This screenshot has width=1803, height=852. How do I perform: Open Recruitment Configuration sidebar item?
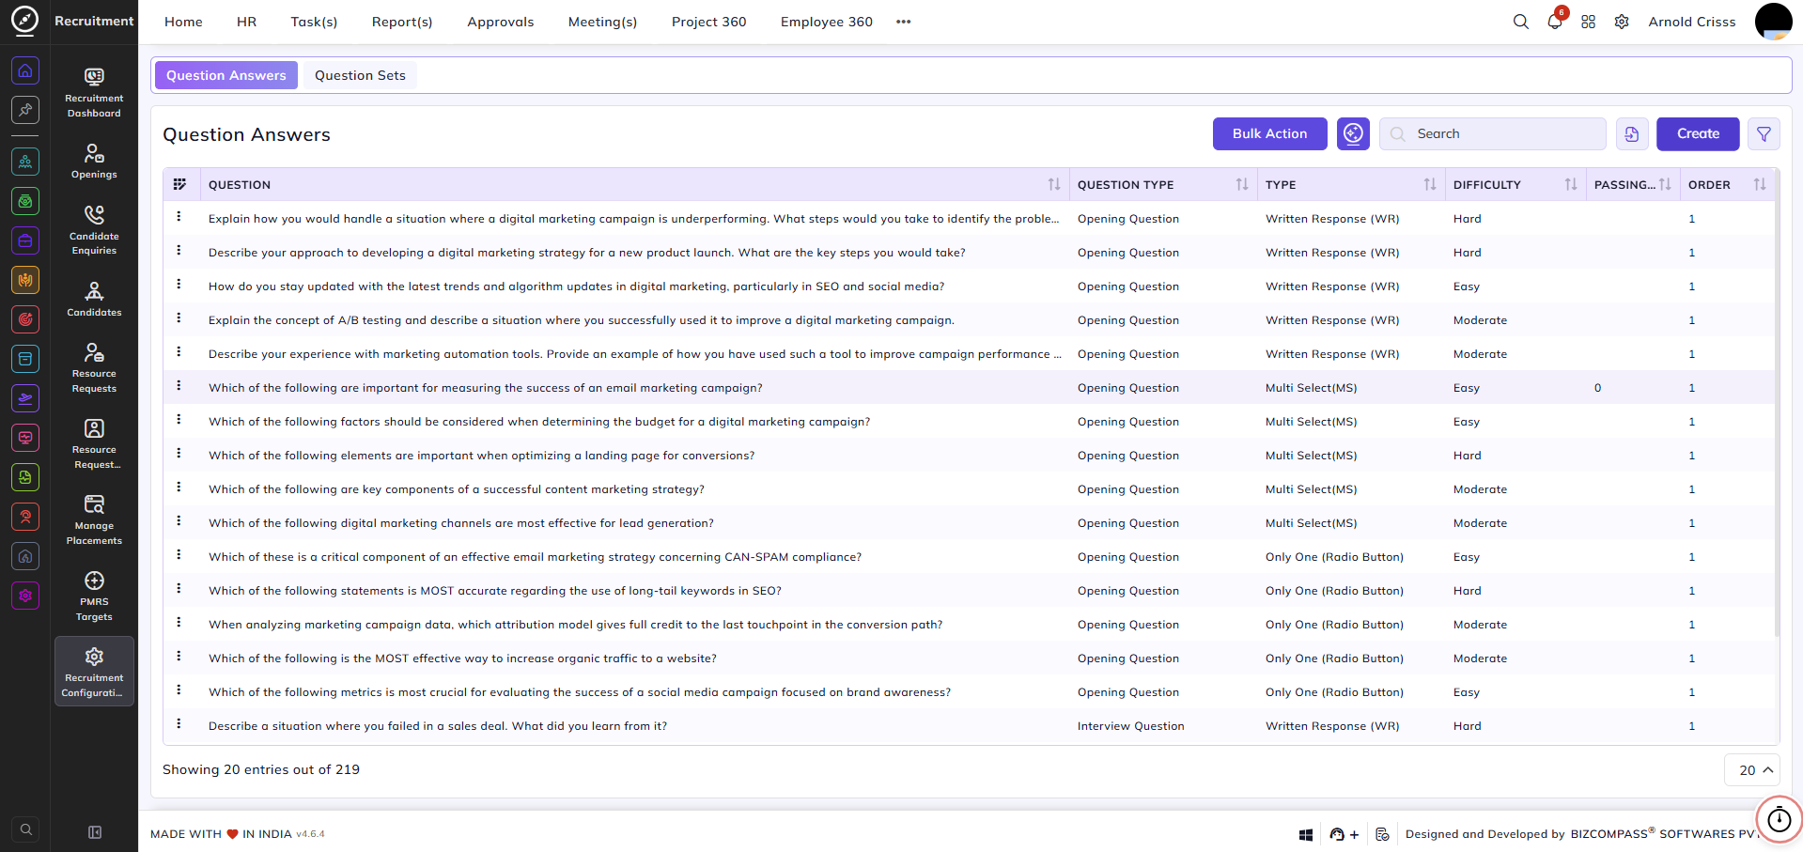tap(94, 672)
